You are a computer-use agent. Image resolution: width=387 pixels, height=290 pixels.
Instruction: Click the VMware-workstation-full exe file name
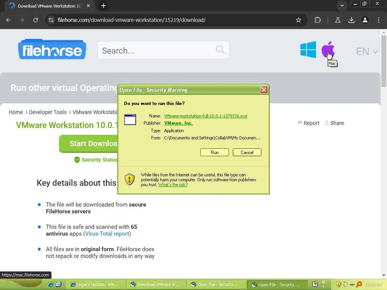[x=206, y=116]
